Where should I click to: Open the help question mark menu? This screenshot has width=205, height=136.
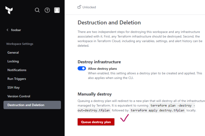tap(47, 10)
